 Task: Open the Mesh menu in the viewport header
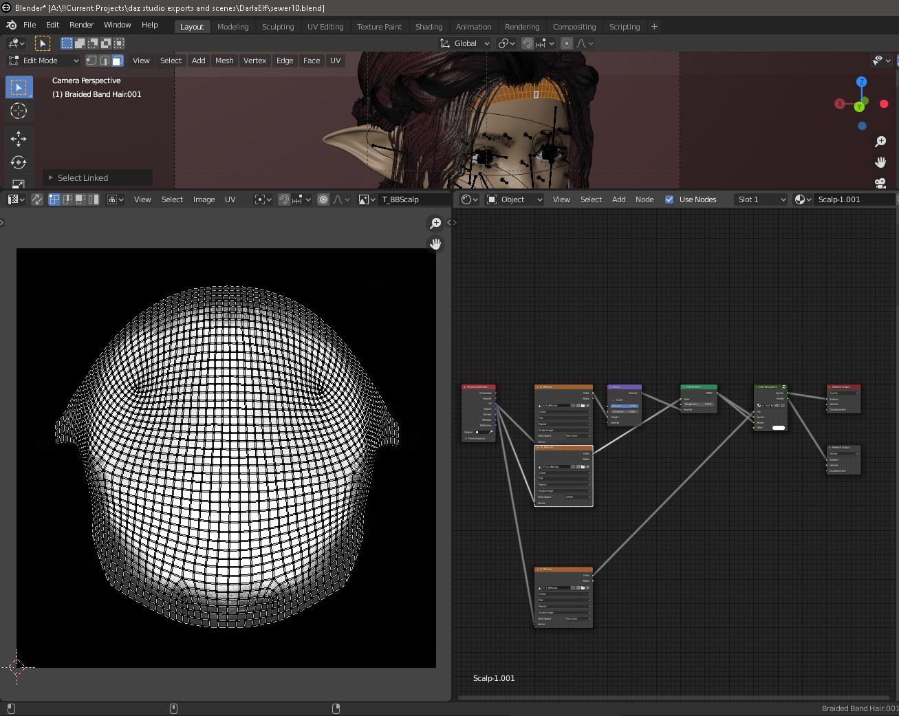coord(224,61)
